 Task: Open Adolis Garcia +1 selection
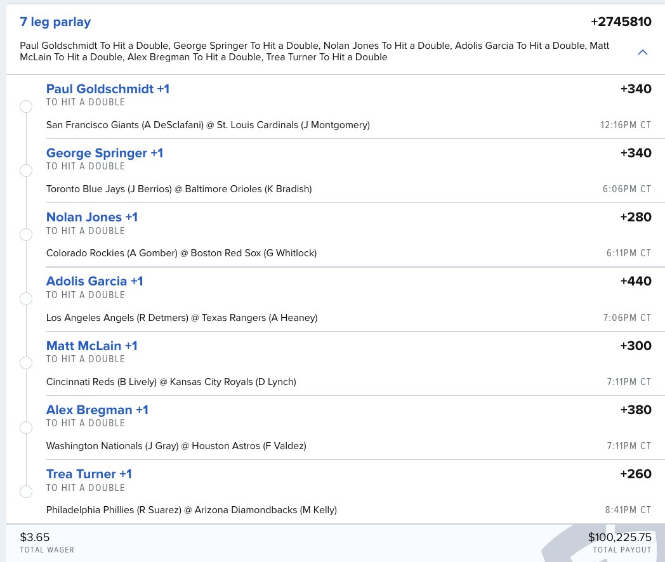pyautogui.click(x=95, y=281)
